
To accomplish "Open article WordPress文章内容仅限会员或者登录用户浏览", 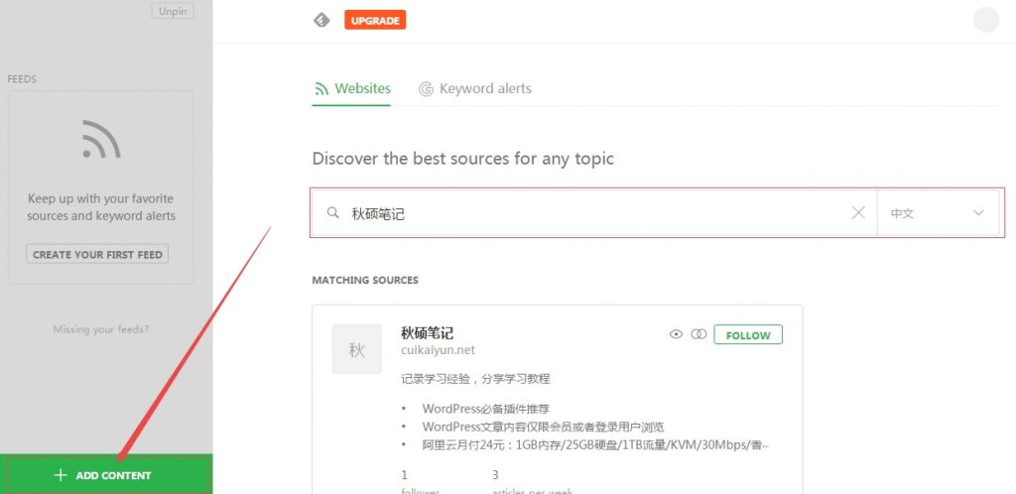I will (x=543, y=427).
